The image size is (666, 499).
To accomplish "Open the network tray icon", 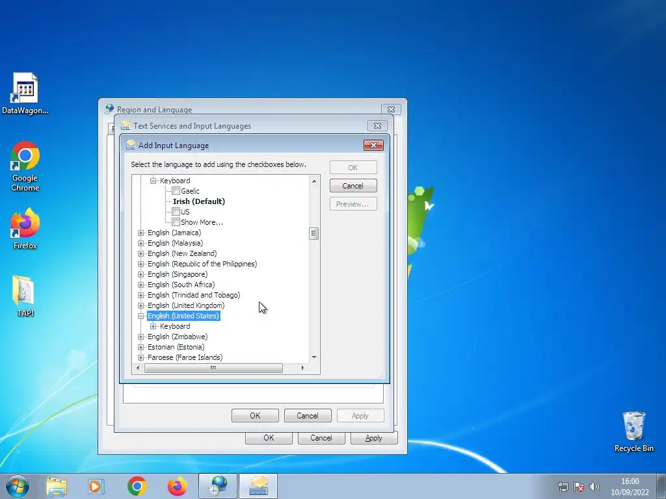I will (x=563, y=487).
